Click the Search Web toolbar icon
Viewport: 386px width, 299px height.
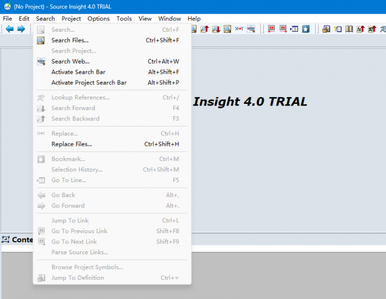click(x=251, y=29)
